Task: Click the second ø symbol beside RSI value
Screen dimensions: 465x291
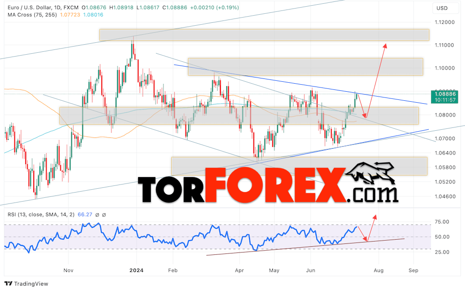Action: pyautogui.click(x=104, y=215)
